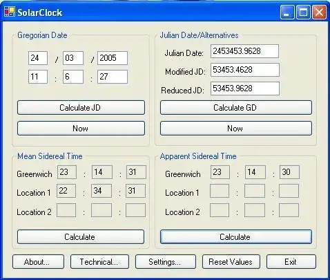Click Mean Location 1 seconds field showing 31
This screenshot has width=330, height=280.
pyautogui.click(x=135, y=191)
